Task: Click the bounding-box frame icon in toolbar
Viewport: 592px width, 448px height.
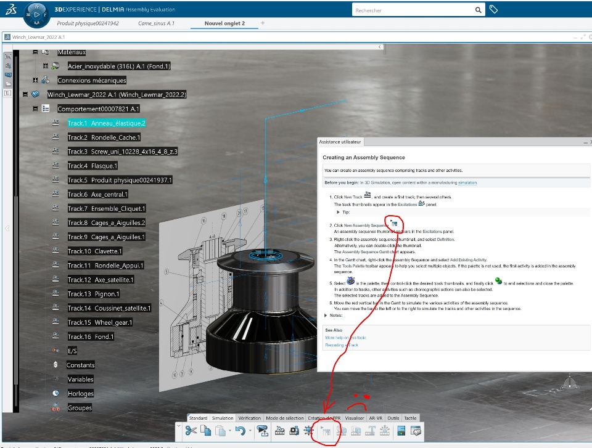Action: pos(309,431)
